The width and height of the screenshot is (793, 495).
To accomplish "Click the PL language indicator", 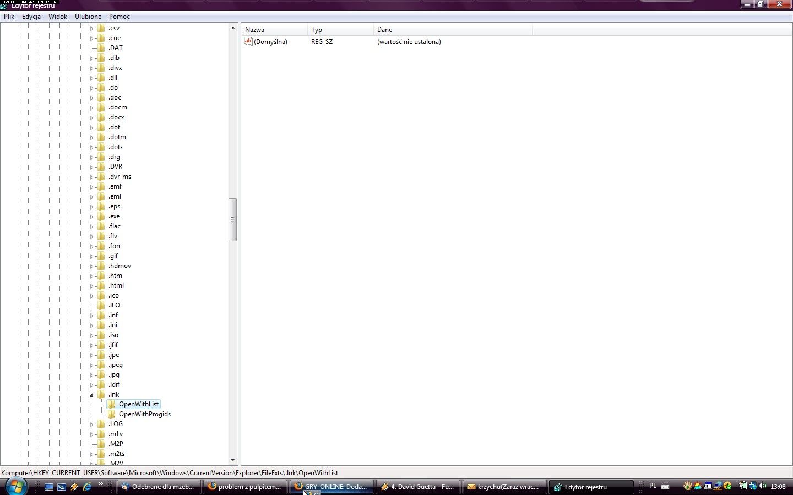I will tap(653, 486).
